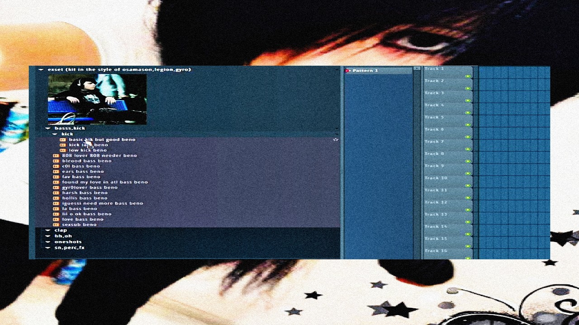Screen dimensions: 579x325
Task: Preview "bleood bass beno" sample
Action: pos(86,161)
